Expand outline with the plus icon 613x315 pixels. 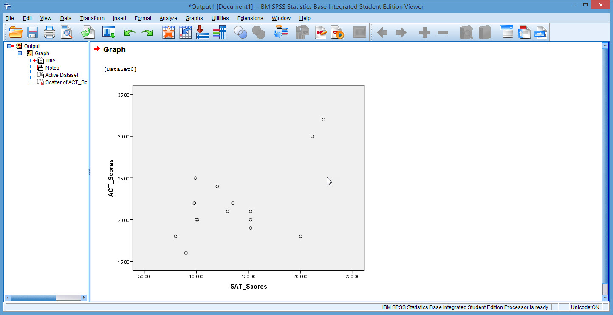tap(424, 32)
